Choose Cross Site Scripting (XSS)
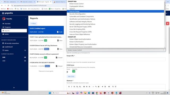Viewport: 170px width, 95px height. (x=115, y=29)
